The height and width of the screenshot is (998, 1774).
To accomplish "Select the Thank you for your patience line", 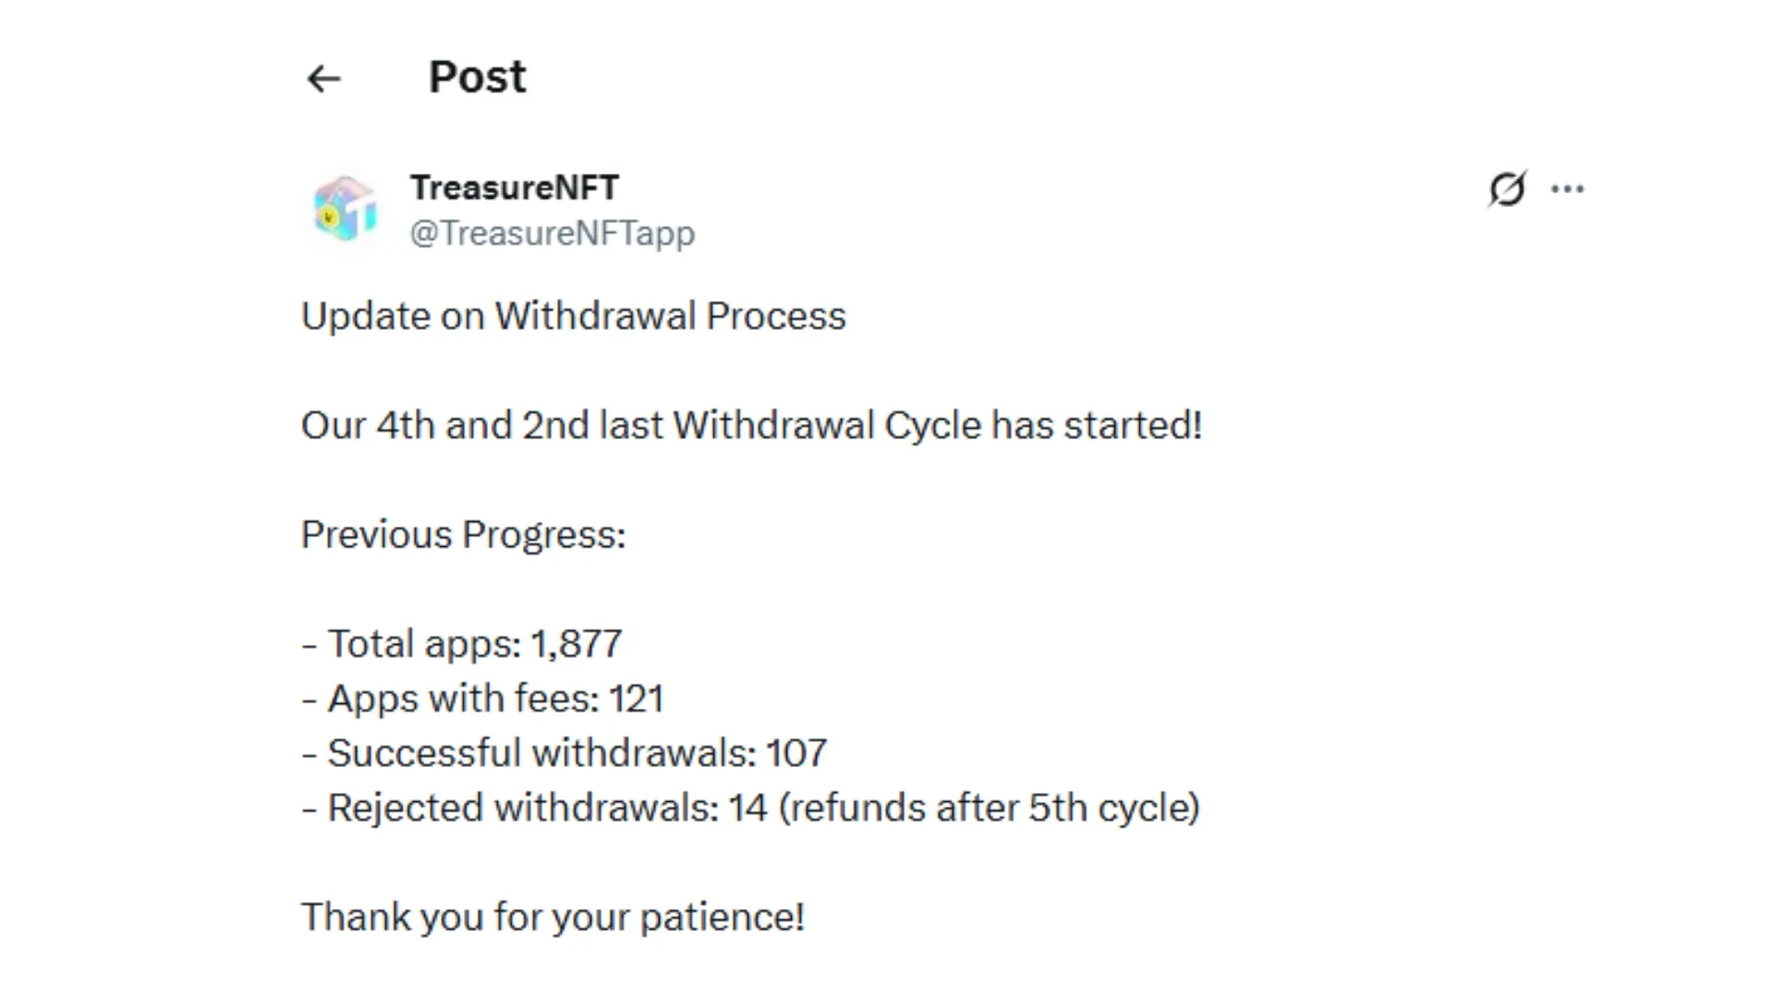I will [553, 916].
